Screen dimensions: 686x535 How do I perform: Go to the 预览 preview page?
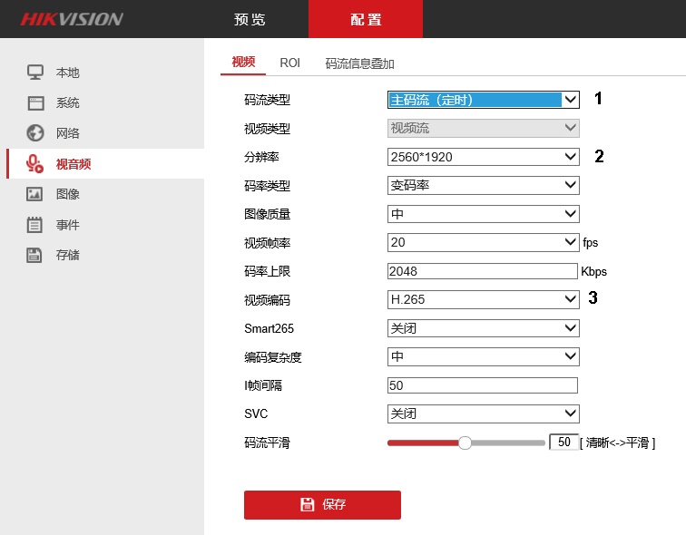(x=250, y=19)
